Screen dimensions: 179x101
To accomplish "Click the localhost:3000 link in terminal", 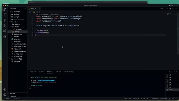I will [46, 81].
